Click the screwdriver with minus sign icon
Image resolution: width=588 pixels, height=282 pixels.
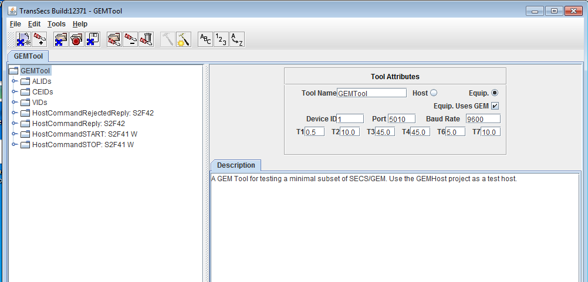click(x=130, y=39)
